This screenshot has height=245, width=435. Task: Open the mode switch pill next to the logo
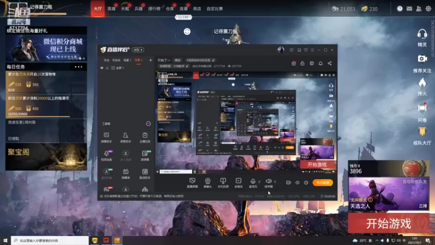(x=138, y=50)
